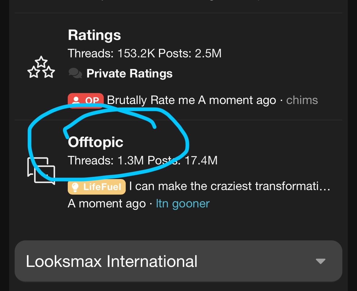Click the Offtopic threads and posts count

tap(142, 160)
